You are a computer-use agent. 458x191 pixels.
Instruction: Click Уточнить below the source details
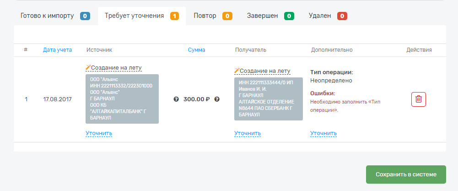point(99,133)
